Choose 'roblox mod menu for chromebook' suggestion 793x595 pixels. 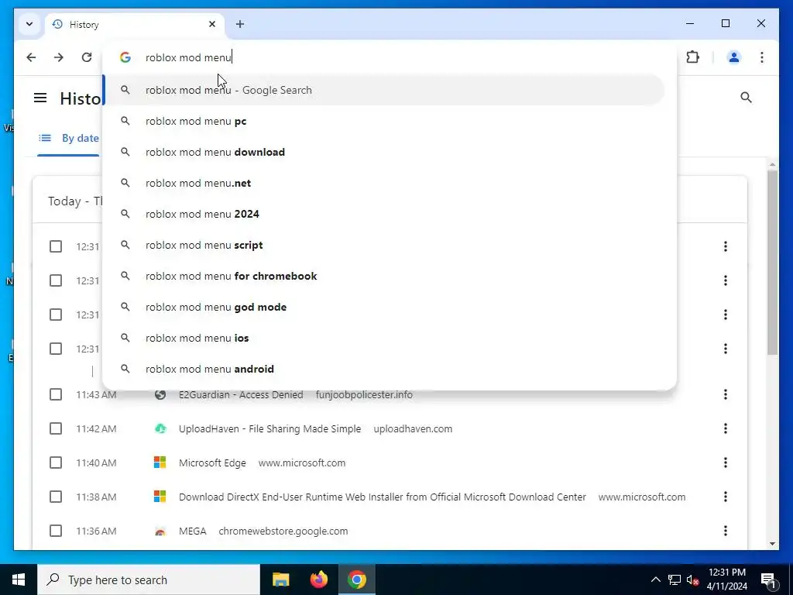pos(384,276)
